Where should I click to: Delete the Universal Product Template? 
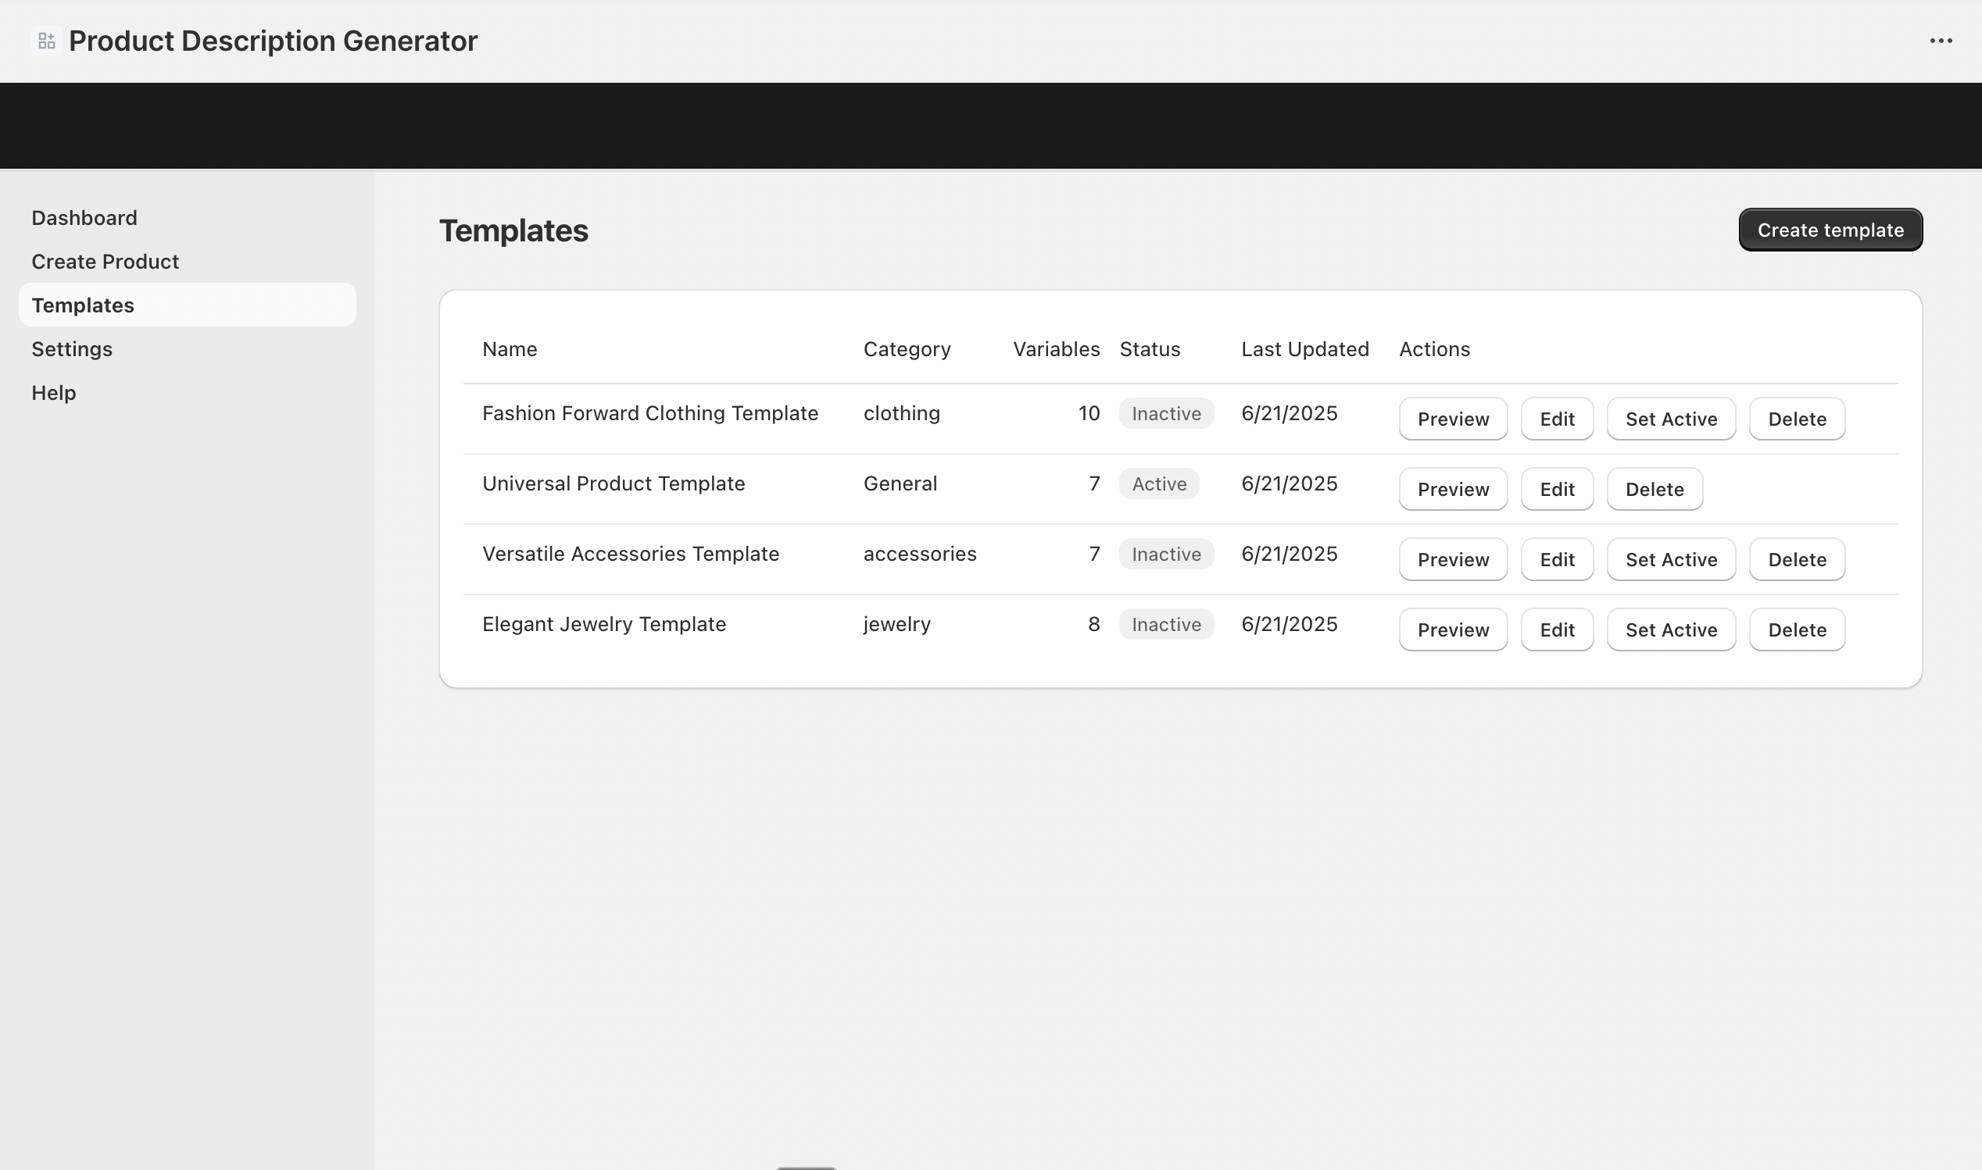tap(1654, 489)
